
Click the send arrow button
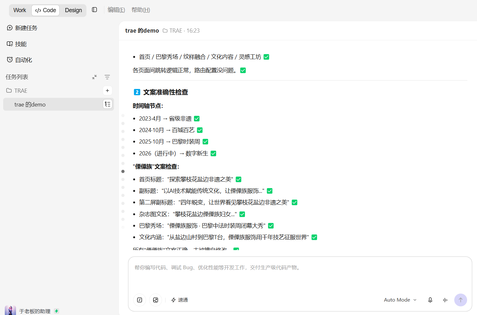[x=461, y=300]
